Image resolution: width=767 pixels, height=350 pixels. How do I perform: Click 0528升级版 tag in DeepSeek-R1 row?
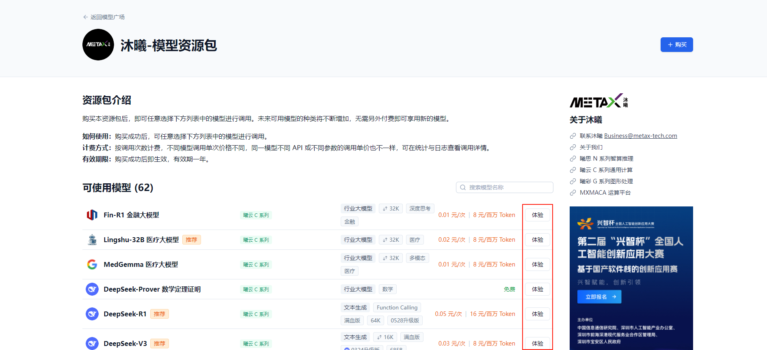tap(405, 320)
